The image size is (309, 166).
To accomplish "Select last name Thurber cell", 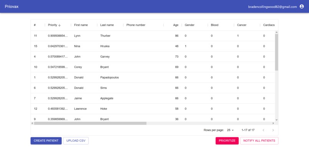I will pyautogui.click(x=105, y=36).
